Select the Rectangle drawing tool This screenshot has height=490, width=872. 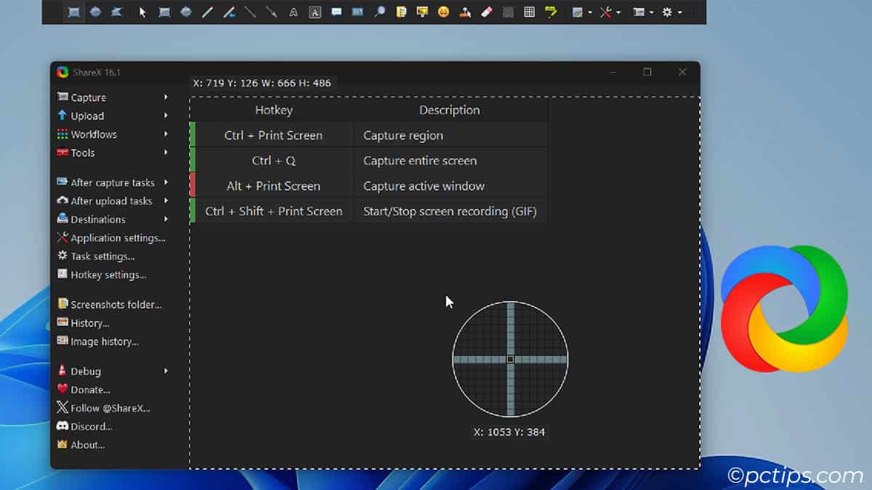click(166, 12)
